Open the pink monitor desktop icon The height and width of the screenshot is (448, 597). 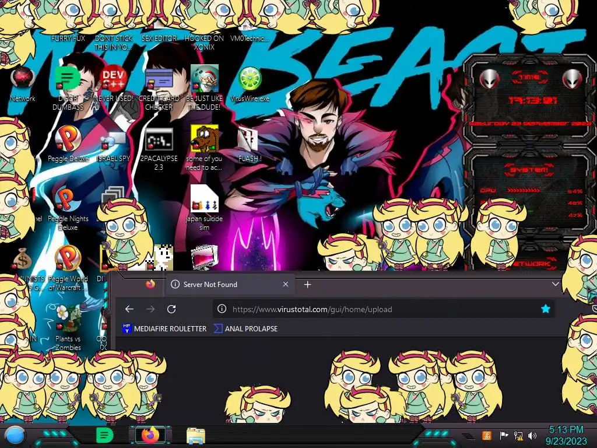click(x=204, y=257)
